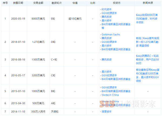Open 腾讯投资 link in C+轮 row
Screen dimensions: 162x116
pos(107,59)
